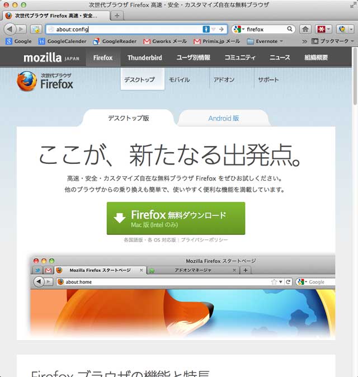Switch to the Android 版 tab

[x=224, y=118]
